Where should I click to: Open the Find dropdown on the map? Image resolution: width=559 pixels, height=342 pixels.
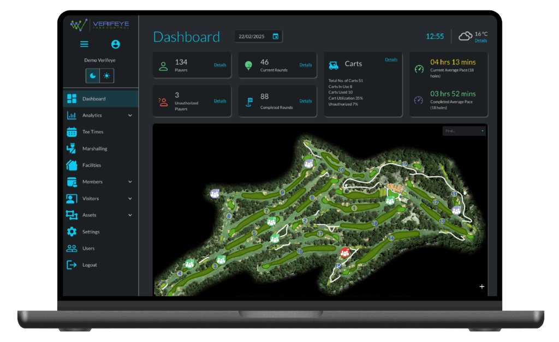pos(464,131)
